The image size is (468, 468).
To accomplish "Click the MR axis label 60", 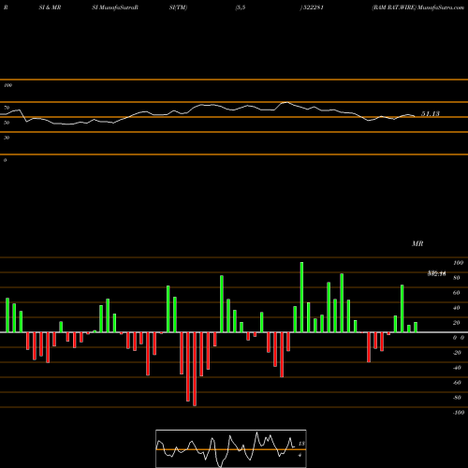I will pos(457,293).
